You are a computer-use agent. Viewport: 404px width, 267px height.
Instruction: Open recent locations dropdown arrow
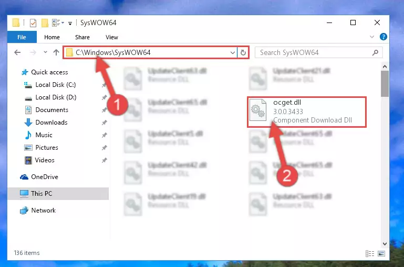coord(45,52)
